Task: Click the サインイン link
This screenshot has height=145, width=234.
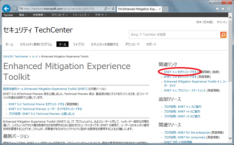Action: click(222, 22)
